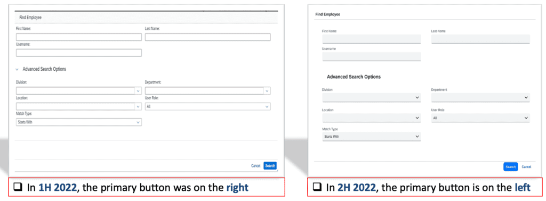This screenshot has height=201, width=546.
Task: Collapse Advanced Search Options chevron in left dialog
Action: tap(18, 70)
